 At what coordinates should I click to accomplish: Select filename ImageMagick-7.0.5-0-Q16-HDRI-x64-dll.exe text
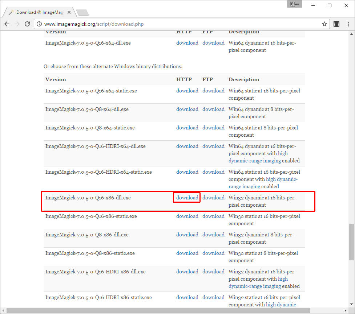point(96,146)
